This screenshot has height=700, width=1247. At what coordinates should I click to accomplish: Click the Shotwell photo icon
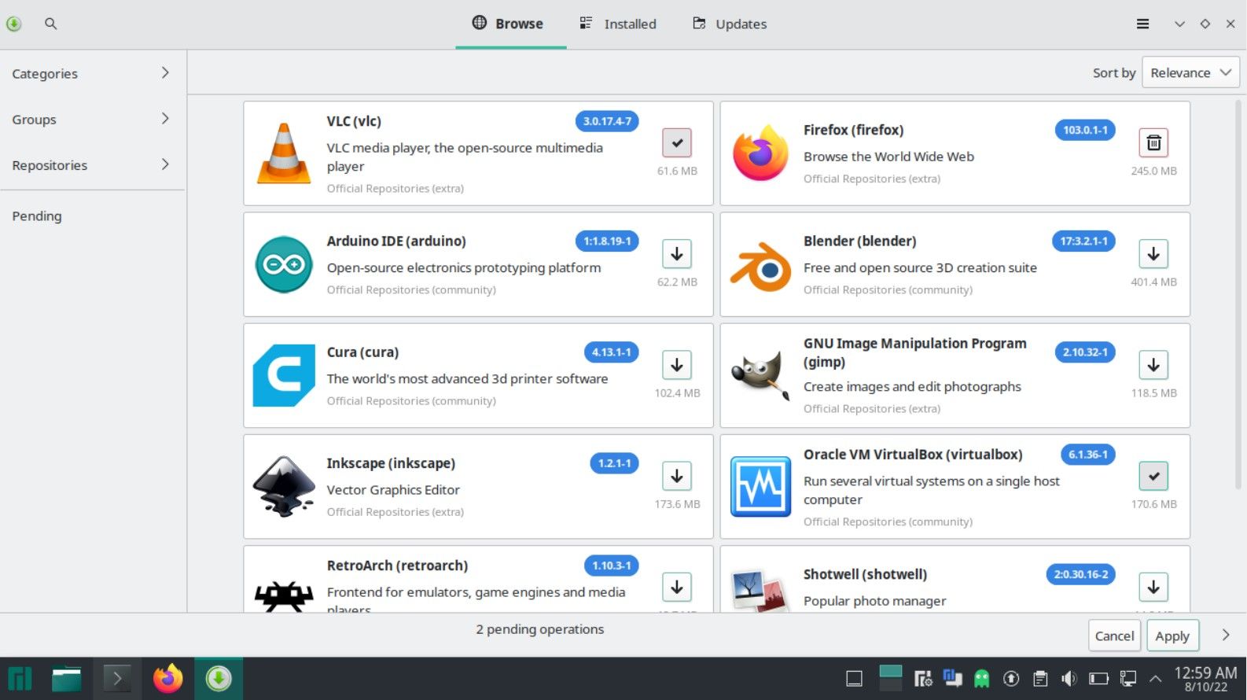[x=760, y=591]
